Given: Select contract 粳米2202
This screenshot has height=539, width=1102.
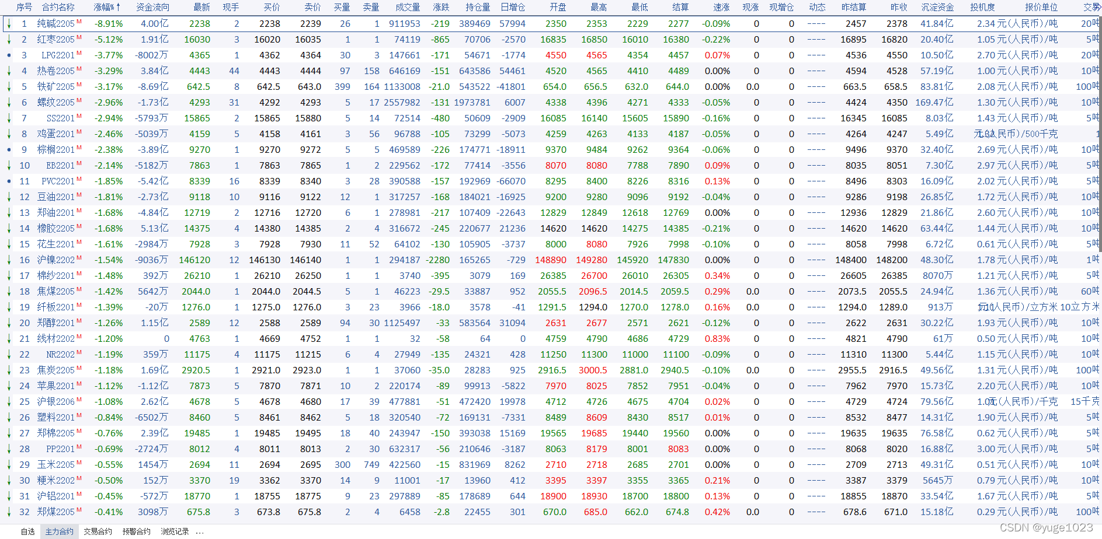Looking at the screenshot, I should point(56,481).
